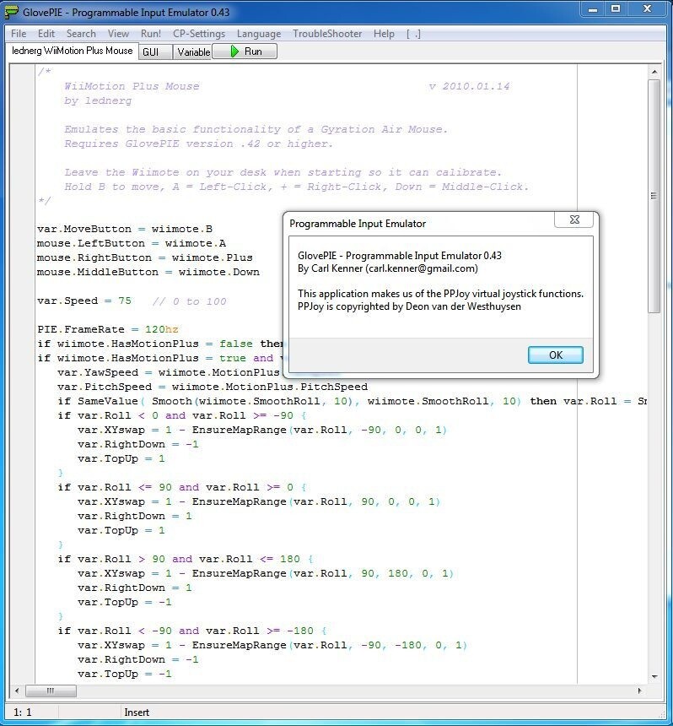
Task: Switch to the Variable tab
Action: (192, 51)
